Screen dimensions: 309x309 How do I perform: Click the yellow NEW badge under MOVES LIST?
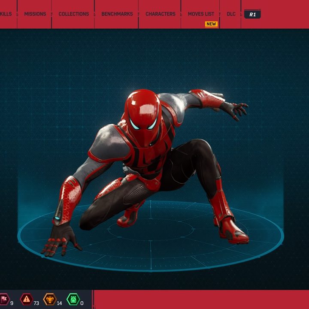[x=211, y=24]
